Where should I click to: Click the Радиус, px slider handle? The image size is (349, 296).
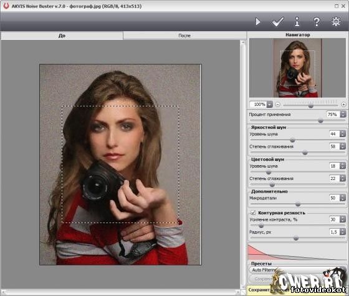(296, 238)
